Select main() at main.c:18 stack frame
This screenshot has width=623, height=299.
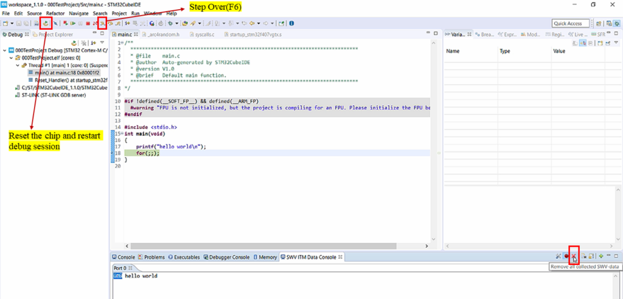point(64,73)
